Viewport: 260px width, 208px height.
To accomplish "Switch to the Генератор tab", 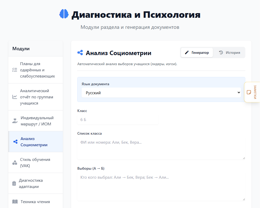I will (197, 53).
